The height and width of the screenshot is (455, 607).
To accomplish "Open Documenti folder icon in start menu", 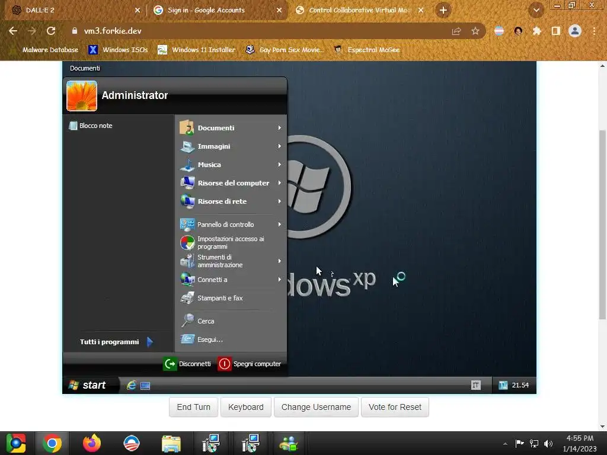I will pos(187,128).
